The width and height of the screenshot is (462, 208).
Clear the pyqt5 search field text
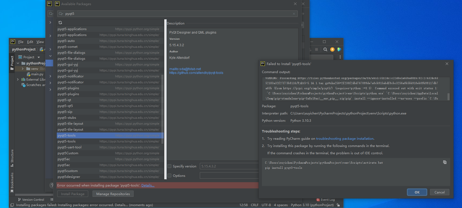click(294, 14)
